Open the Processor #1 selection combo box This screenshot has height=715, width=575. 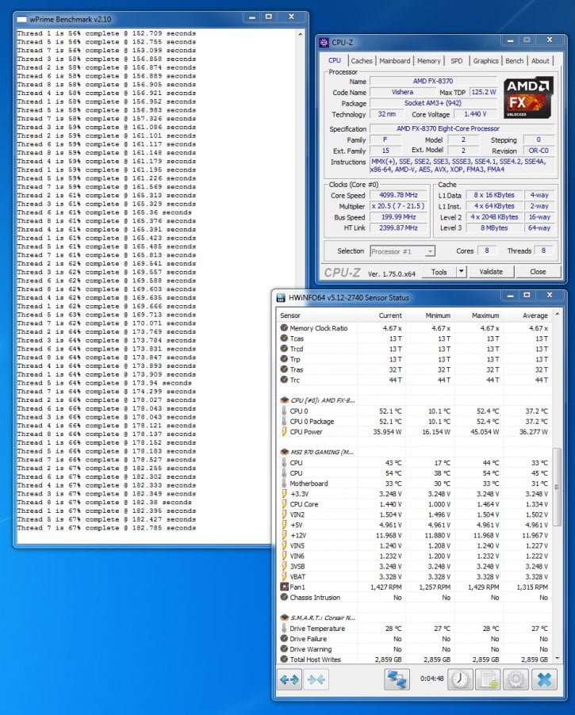click(x=402, y=251)
